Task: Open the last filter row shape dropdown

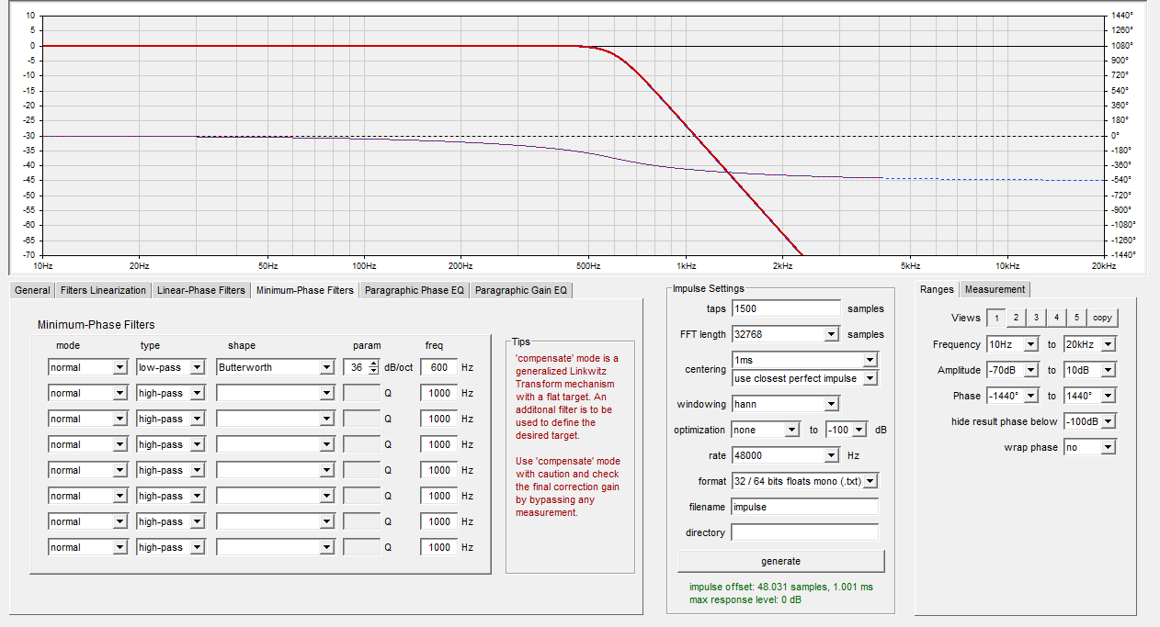Action: [x=275, y=547]
